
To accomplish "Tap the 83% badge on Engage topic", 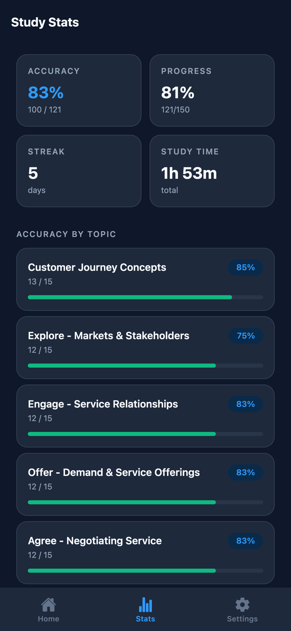I will tap(246, 404).
